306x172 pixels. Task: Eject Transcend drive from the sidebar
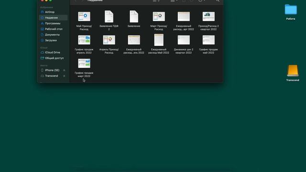[x=64, y=76]
